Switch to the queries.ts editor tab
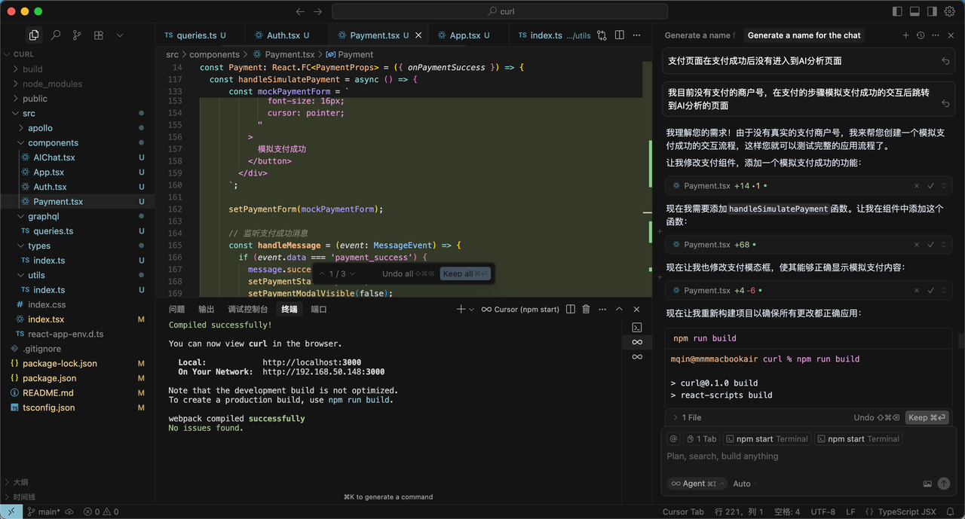Viewport: 965px width, 519px height. tap(196, 35)
